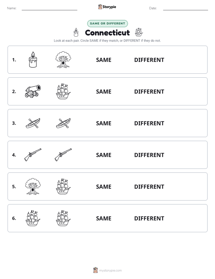Viewport: 215px width, 279px height.
Task: Click the oak tree icon in row 5
Action: [33, 187]
